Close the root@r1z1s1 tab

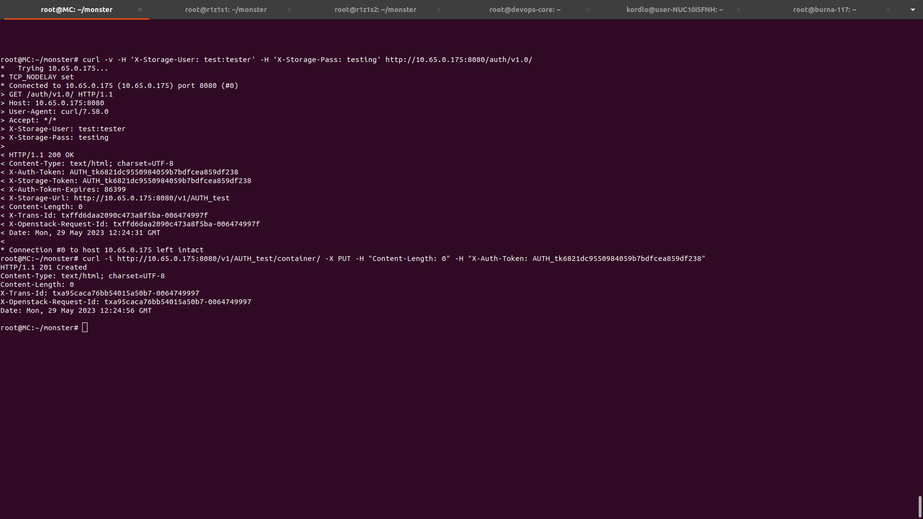pyautogui.click(x=289, y=10)
